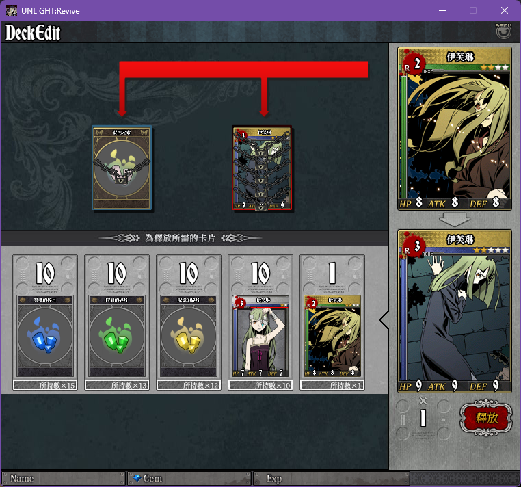This screenshot has width=521, height=487.
Task: Click the chained locked 伊芙琳 card
Action: (x=262, y=168)
